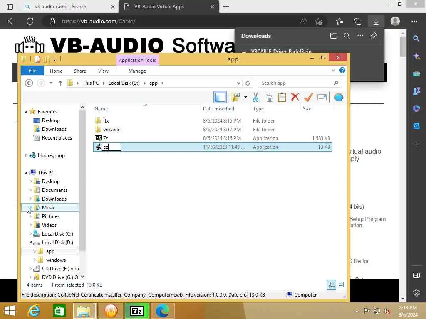Switch to large icons view in status bar
This screenshot has width=426, height=319.
point(340,285)
